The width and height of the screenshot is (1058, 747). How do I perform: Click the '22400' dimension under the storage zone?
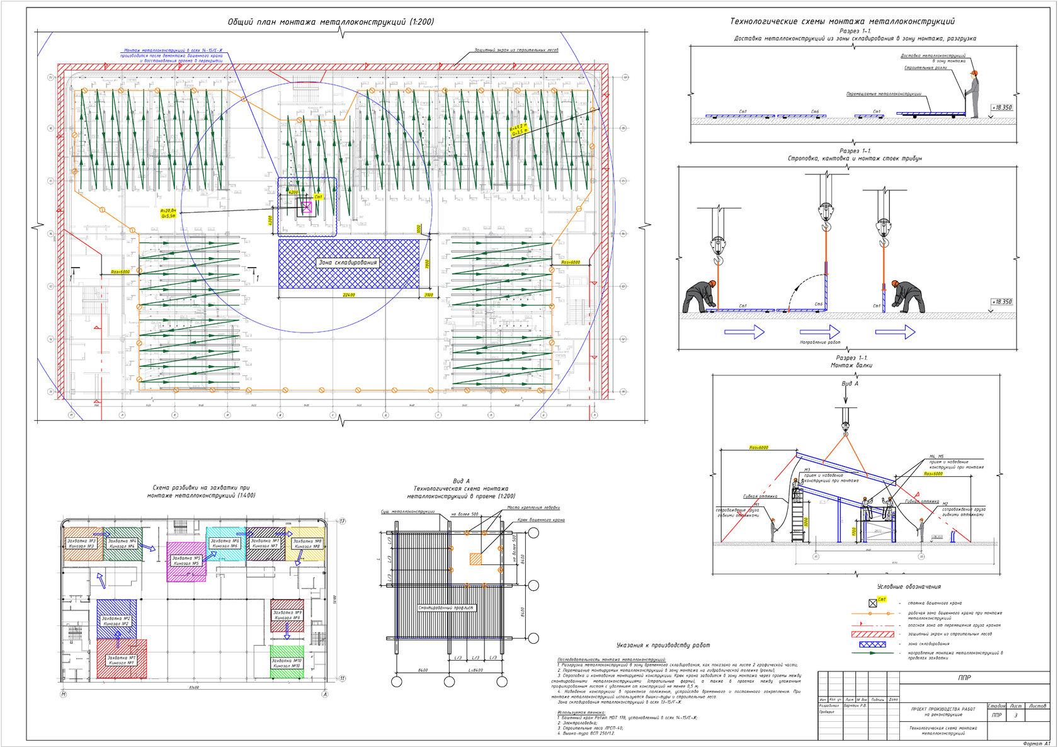coord(348,295)
